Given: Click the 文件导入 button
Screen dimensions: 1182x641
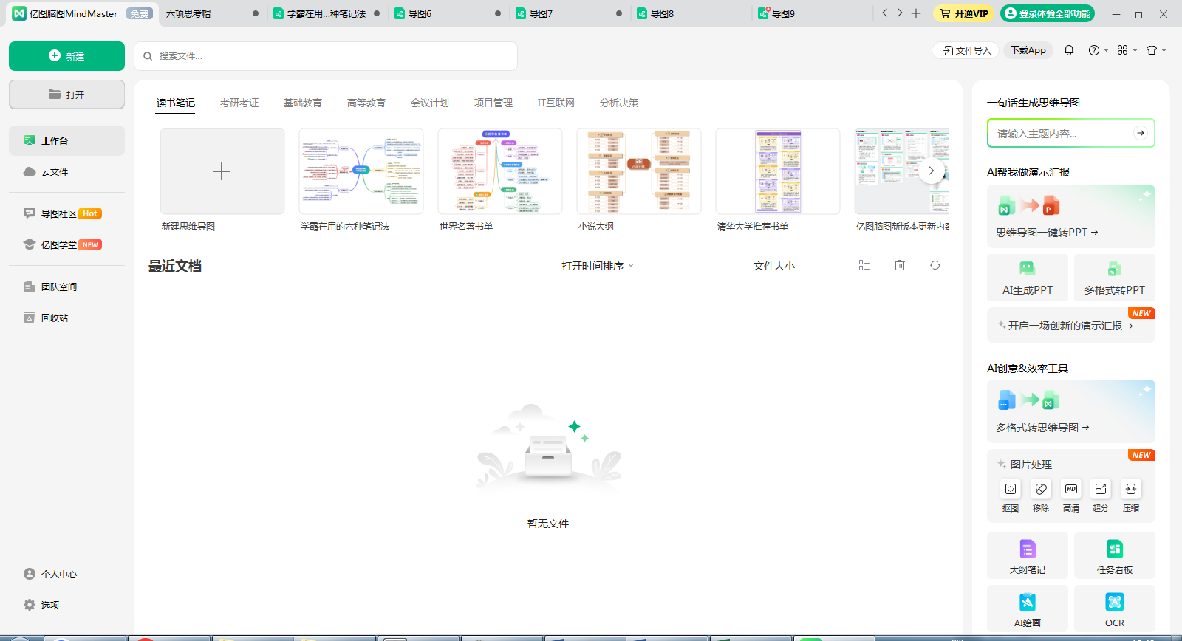Looking at the screenshot, I should pos(966,50).
